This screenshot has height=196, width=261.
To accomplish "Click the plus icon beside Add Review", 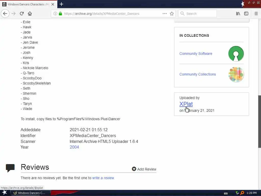I will [x=134, y=169].
